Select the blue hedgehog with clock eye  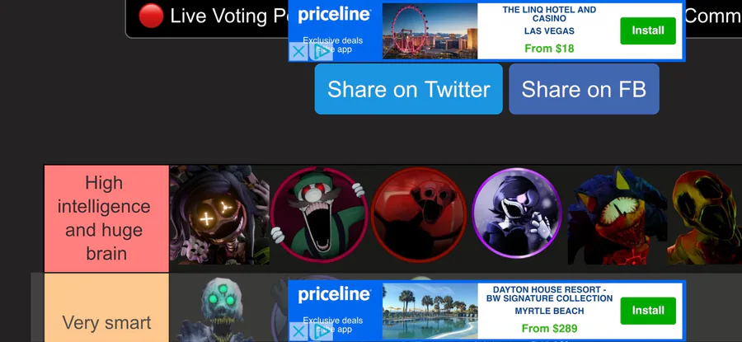(x=618, y=215)
